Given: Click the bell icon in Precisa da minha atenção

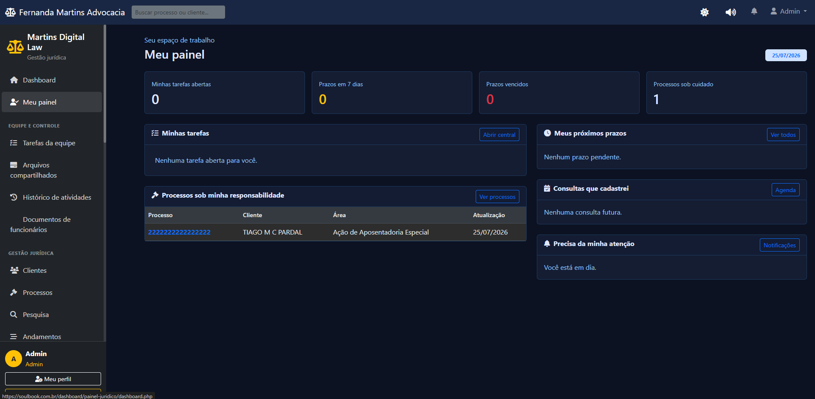Looking at the screenshot, I should 547,243.
